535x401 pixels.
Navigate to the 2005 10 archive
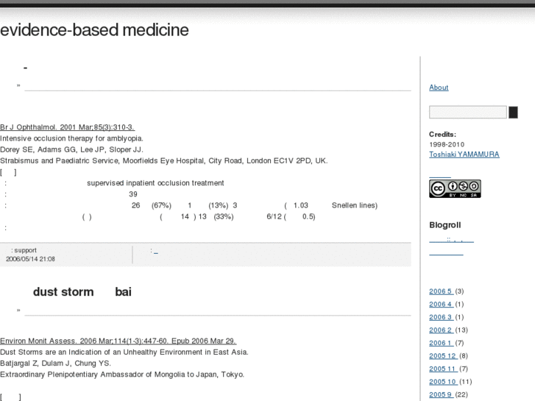coord(443,382)
